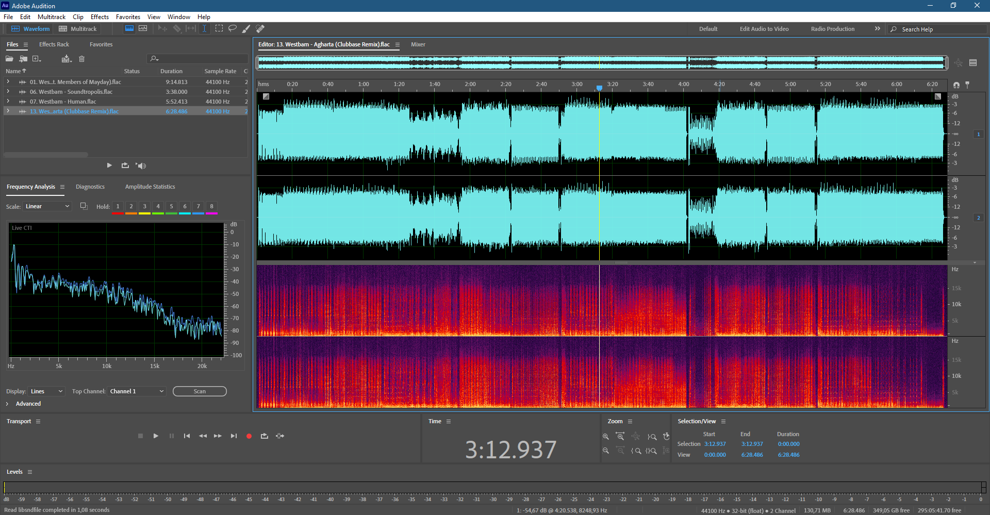Viewport: 990px width, 515px height.
Task: Select the Marquee Selection tool
Action: tap(219, 29)
